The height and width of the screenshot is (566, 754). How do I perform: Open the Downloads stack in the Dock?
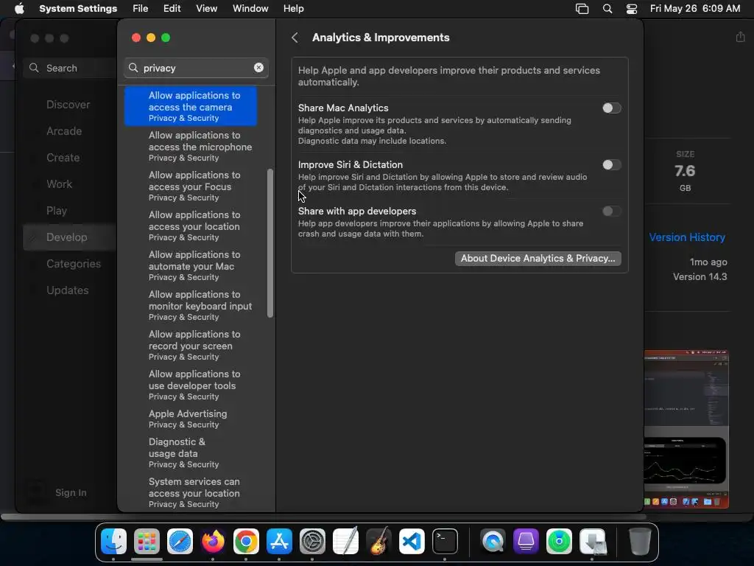[x=593, y=542]
